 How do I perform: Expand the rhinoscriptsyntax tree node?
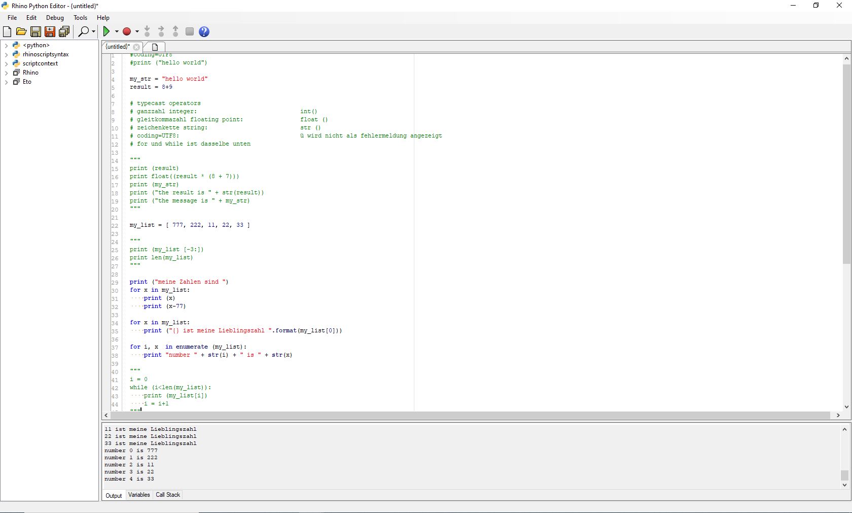click(x=7, y=54)
